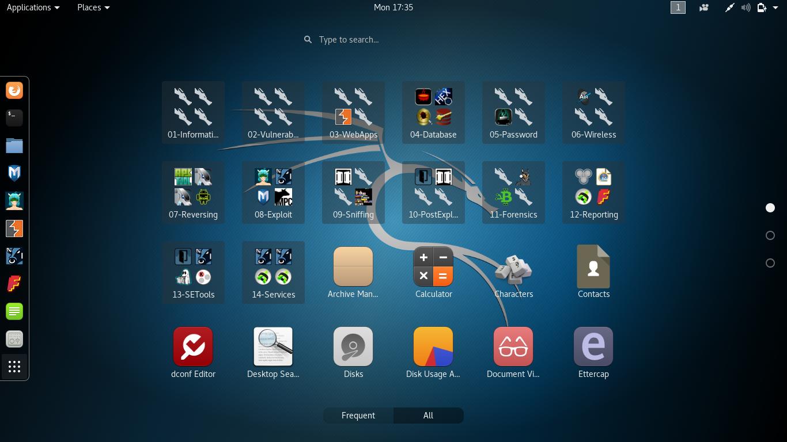This screenshot has height=442, width=787.
Task: Open Metasploit from the dock
Action: 14,173
